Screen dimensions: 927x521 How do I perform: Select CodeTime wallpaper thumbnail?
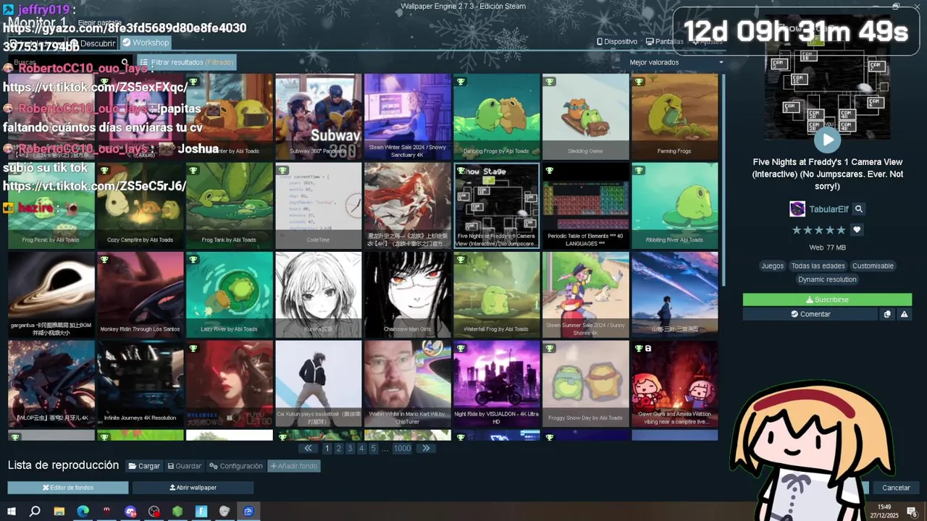[318, 206]
